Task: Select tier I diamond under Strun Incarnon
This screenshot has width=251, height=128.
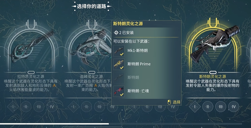Action: coord(195,107)
